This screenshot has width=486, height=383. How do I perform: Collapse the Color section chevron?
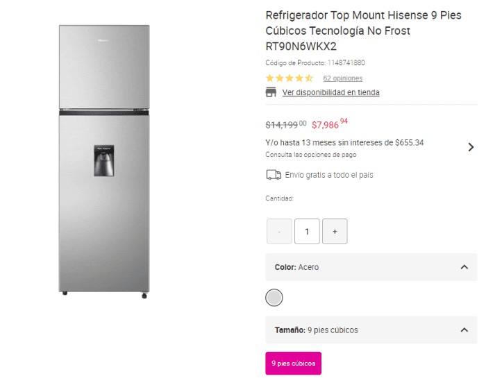[x=464, y=267]
